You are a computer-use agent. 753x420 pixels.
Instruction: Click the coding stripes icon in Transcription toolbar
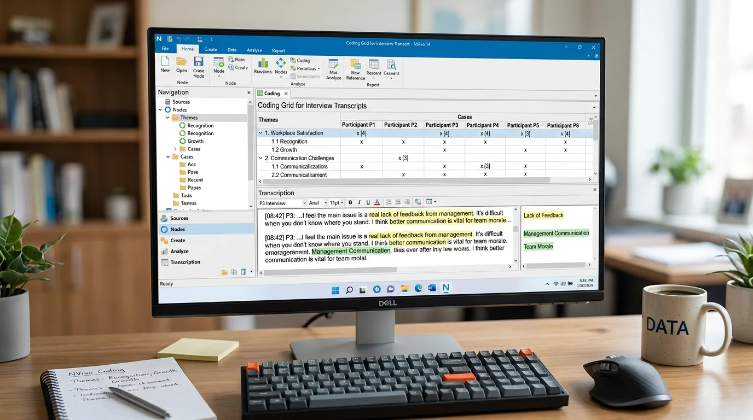click(418, 202)
